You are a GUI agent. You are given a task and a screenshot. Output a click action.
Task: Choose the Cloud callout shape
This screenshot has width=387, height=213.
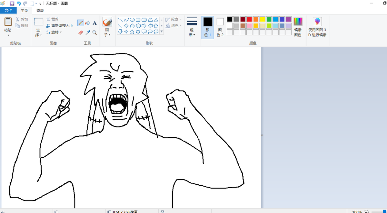coord(156,32)
